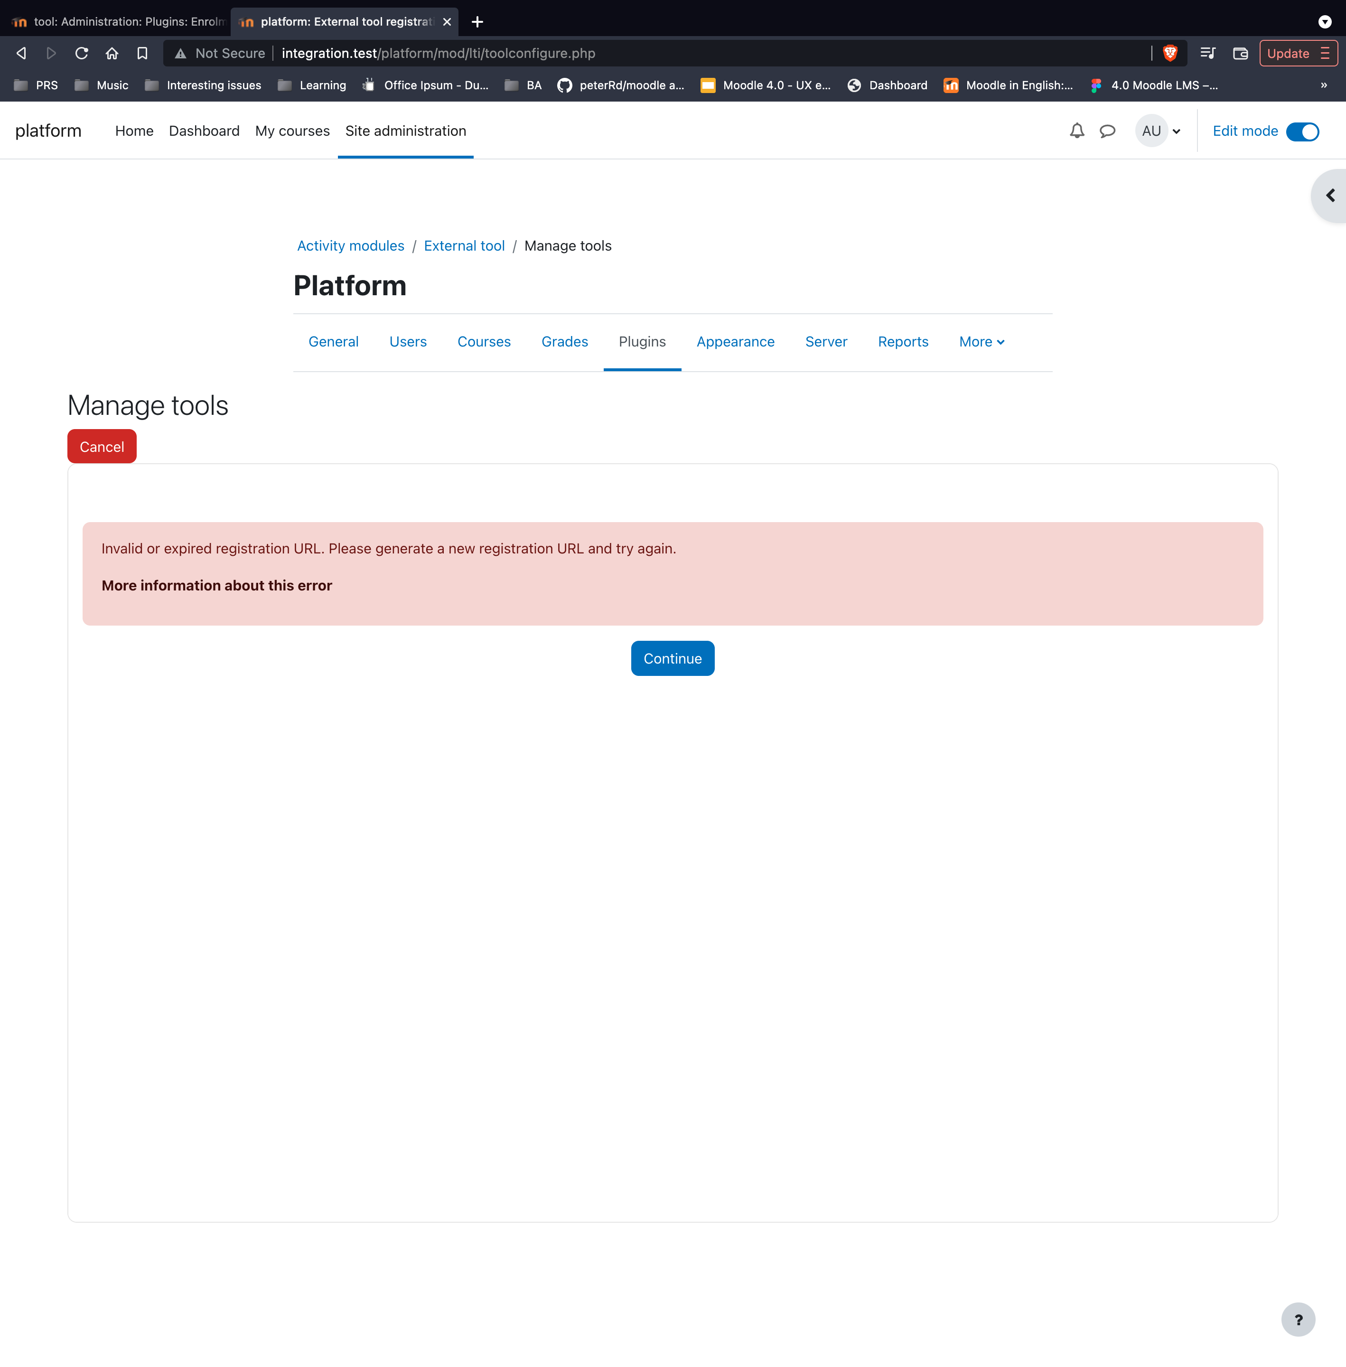
Task: Open the help question mark button
Action: (x=1298, y=1320)
